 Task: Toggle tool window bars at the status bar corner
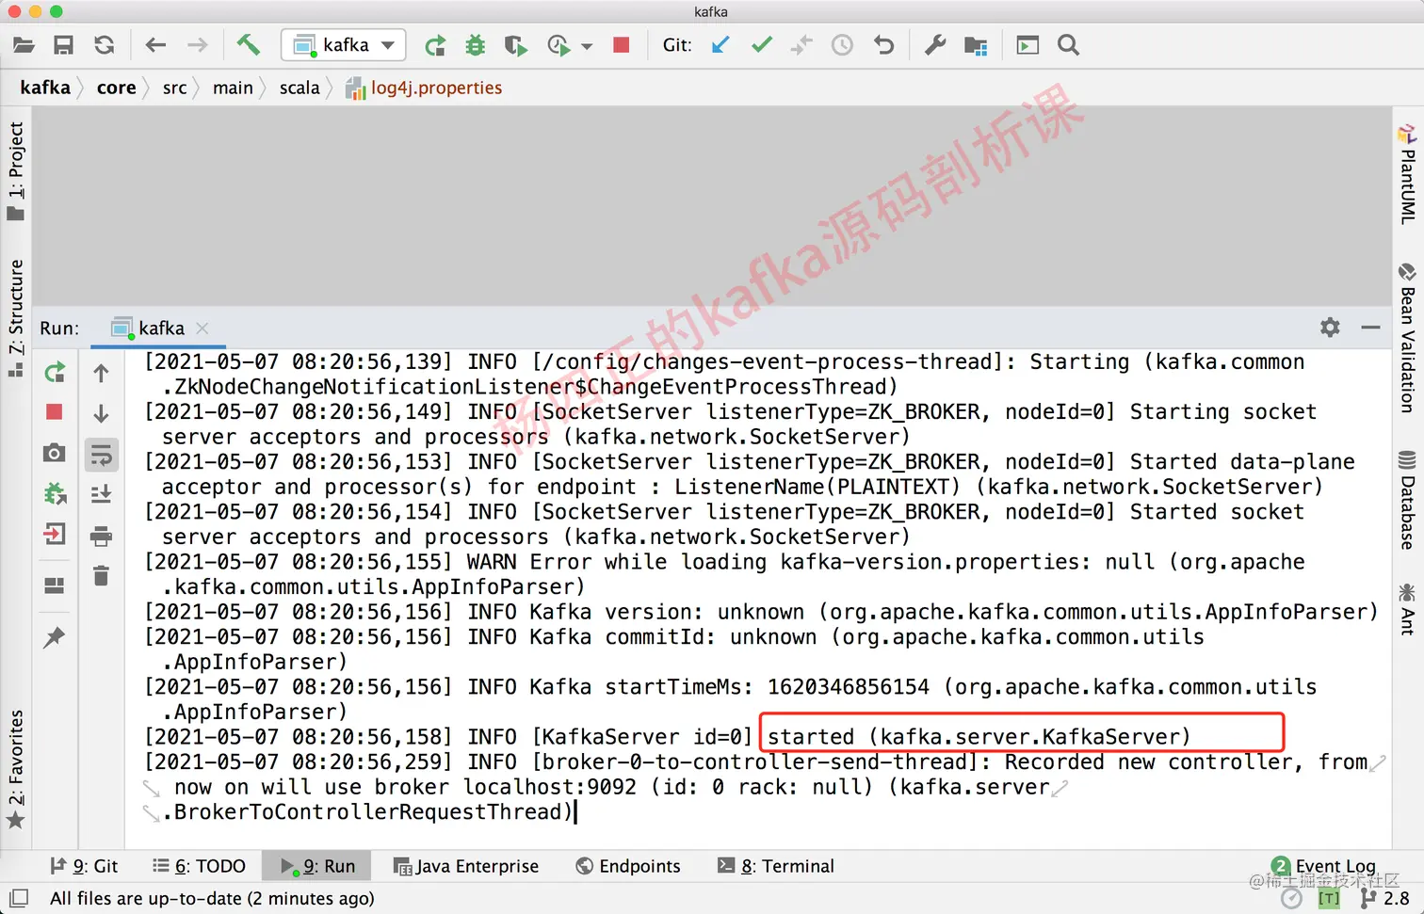click(19, 898)
